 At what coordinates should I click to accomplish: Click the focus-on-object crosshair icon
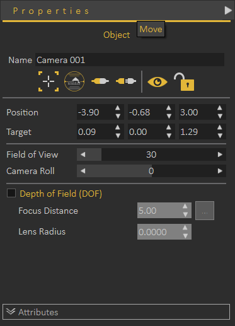(x=49, y=81)
